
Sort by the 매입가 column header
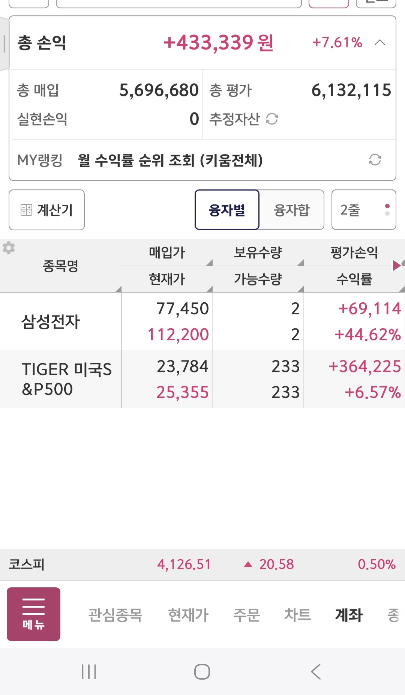coord(167,252)
